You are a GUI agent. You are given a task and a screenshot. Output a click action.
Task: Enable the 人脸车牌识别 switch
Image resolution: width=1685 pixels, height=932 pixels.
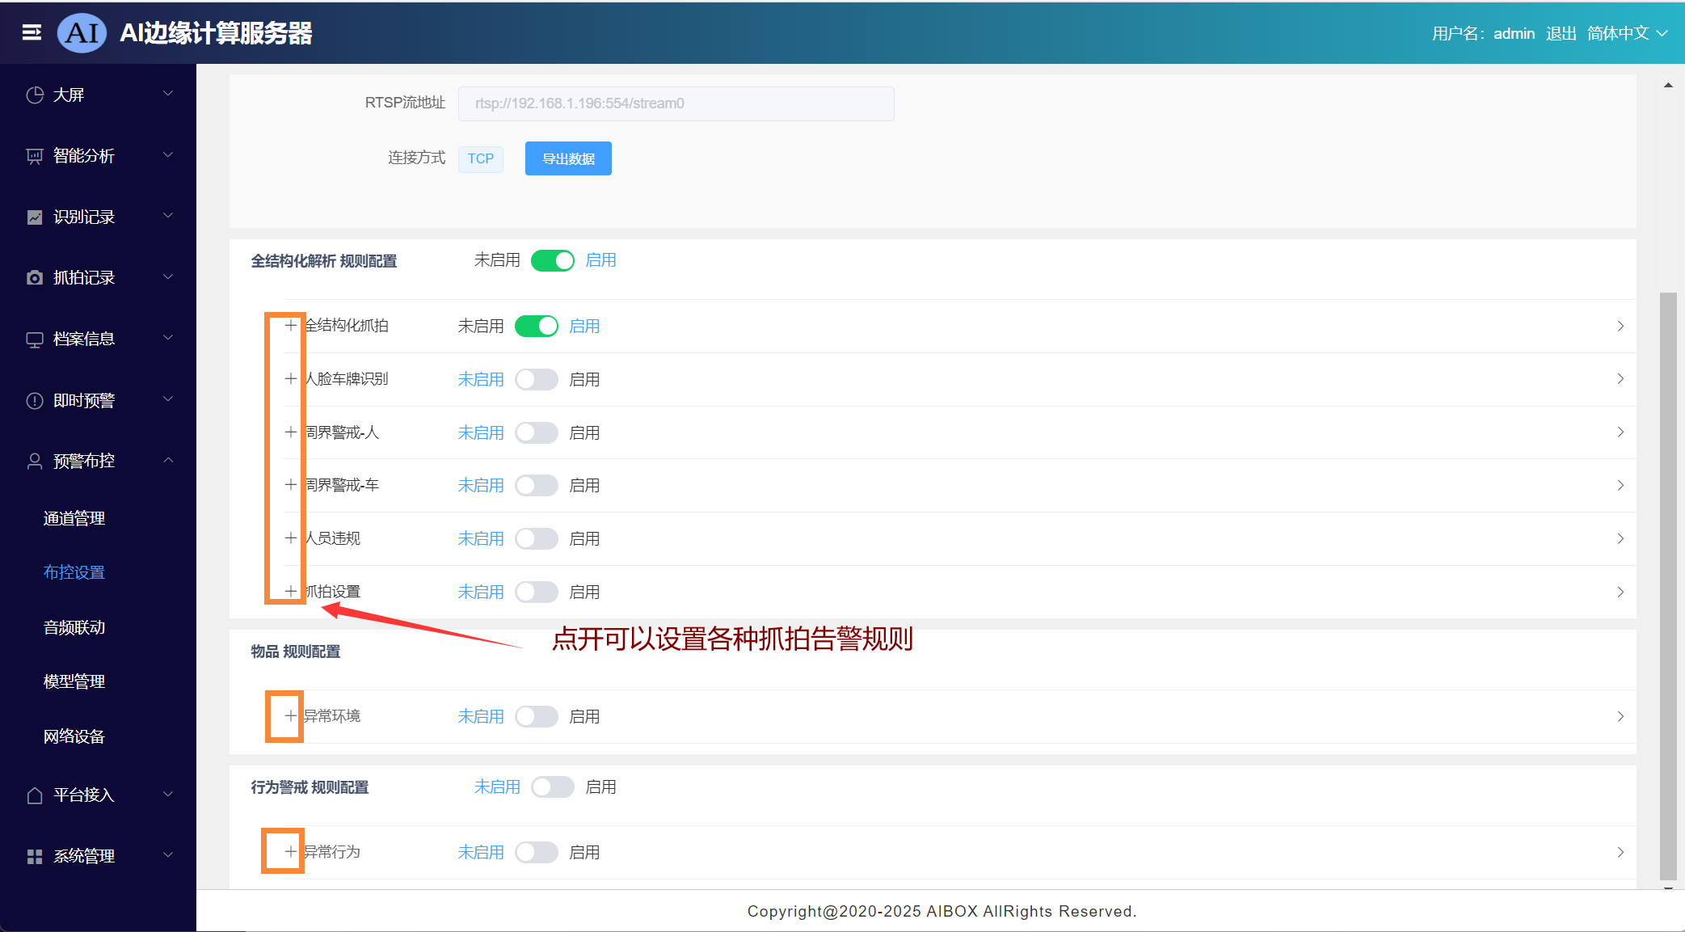pyautogui.click(x=537, y=380)
